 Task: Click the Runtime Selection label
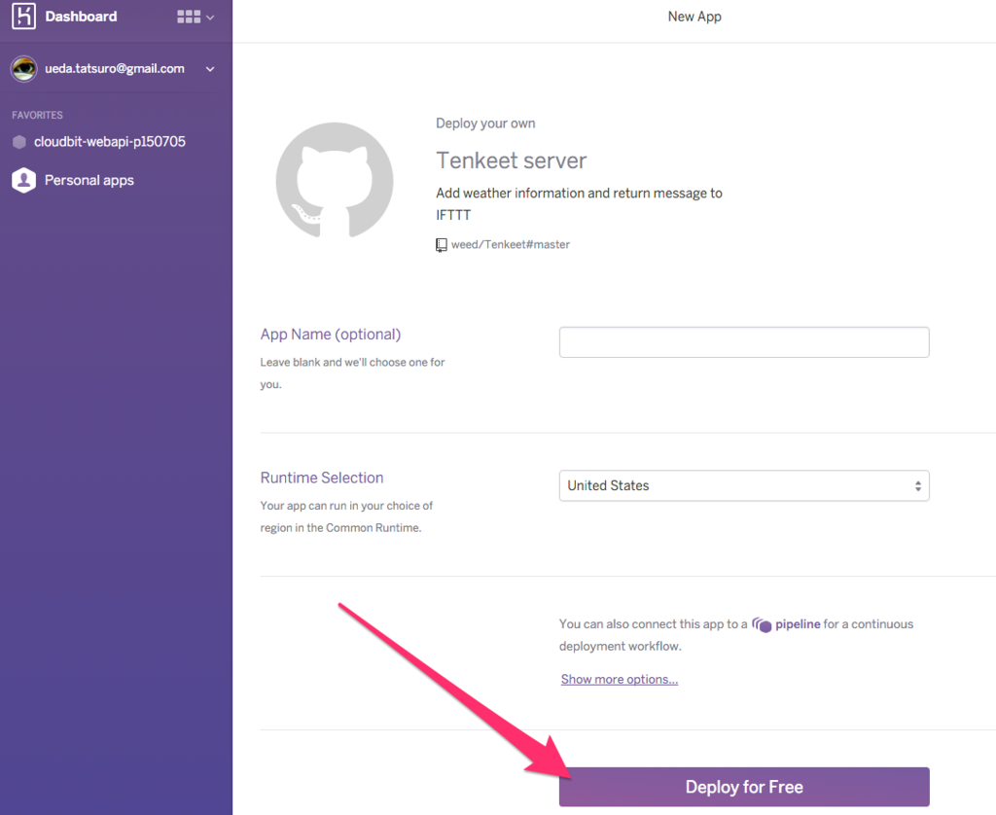tap(322, 478)
